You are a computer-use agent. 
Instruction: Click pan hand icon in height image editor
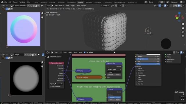click(x=42, y=66)
